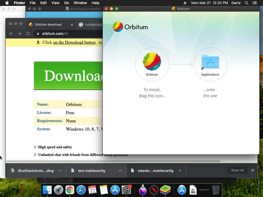This screenshot has width=263, height=197.
Task: Open BlueStacks layered icon in Dock
Action: [x=165, y=190]
